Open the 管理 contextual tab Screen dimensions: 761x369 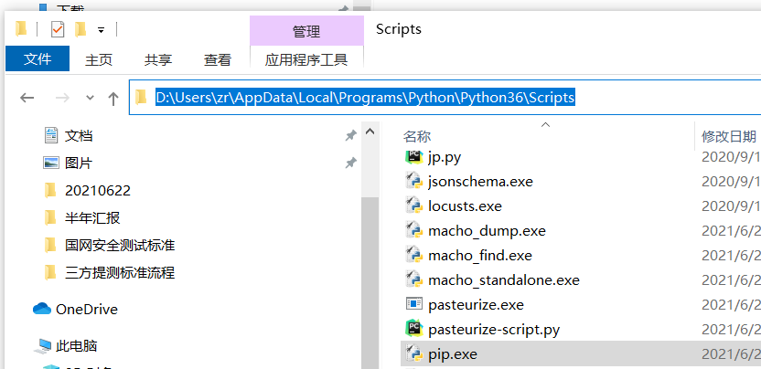tap(306, 31)
